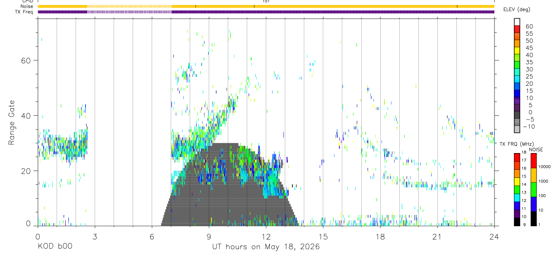Click the '24' tick on the UT hours axis
The width and height of the screenshot is (556, 256).
(x=494, y=236)
